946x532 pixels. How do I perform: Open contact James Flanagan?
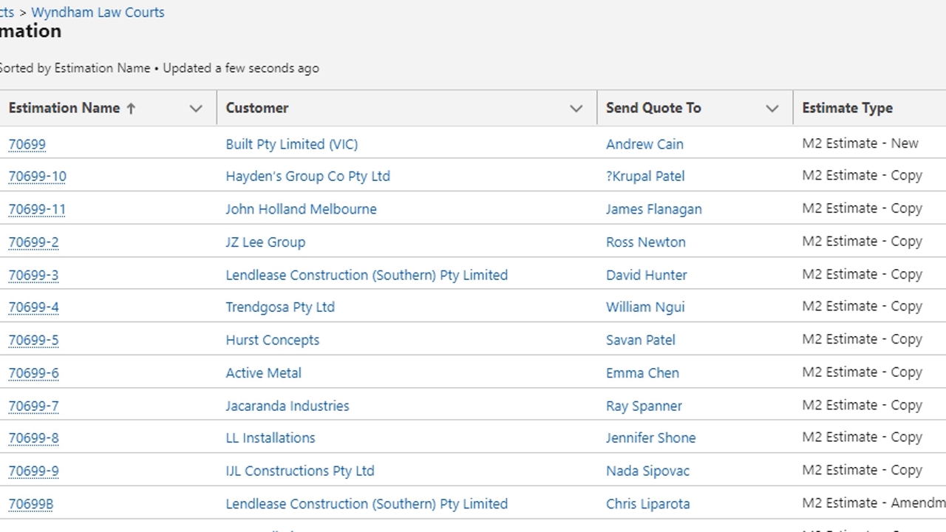tap(654, 209)
